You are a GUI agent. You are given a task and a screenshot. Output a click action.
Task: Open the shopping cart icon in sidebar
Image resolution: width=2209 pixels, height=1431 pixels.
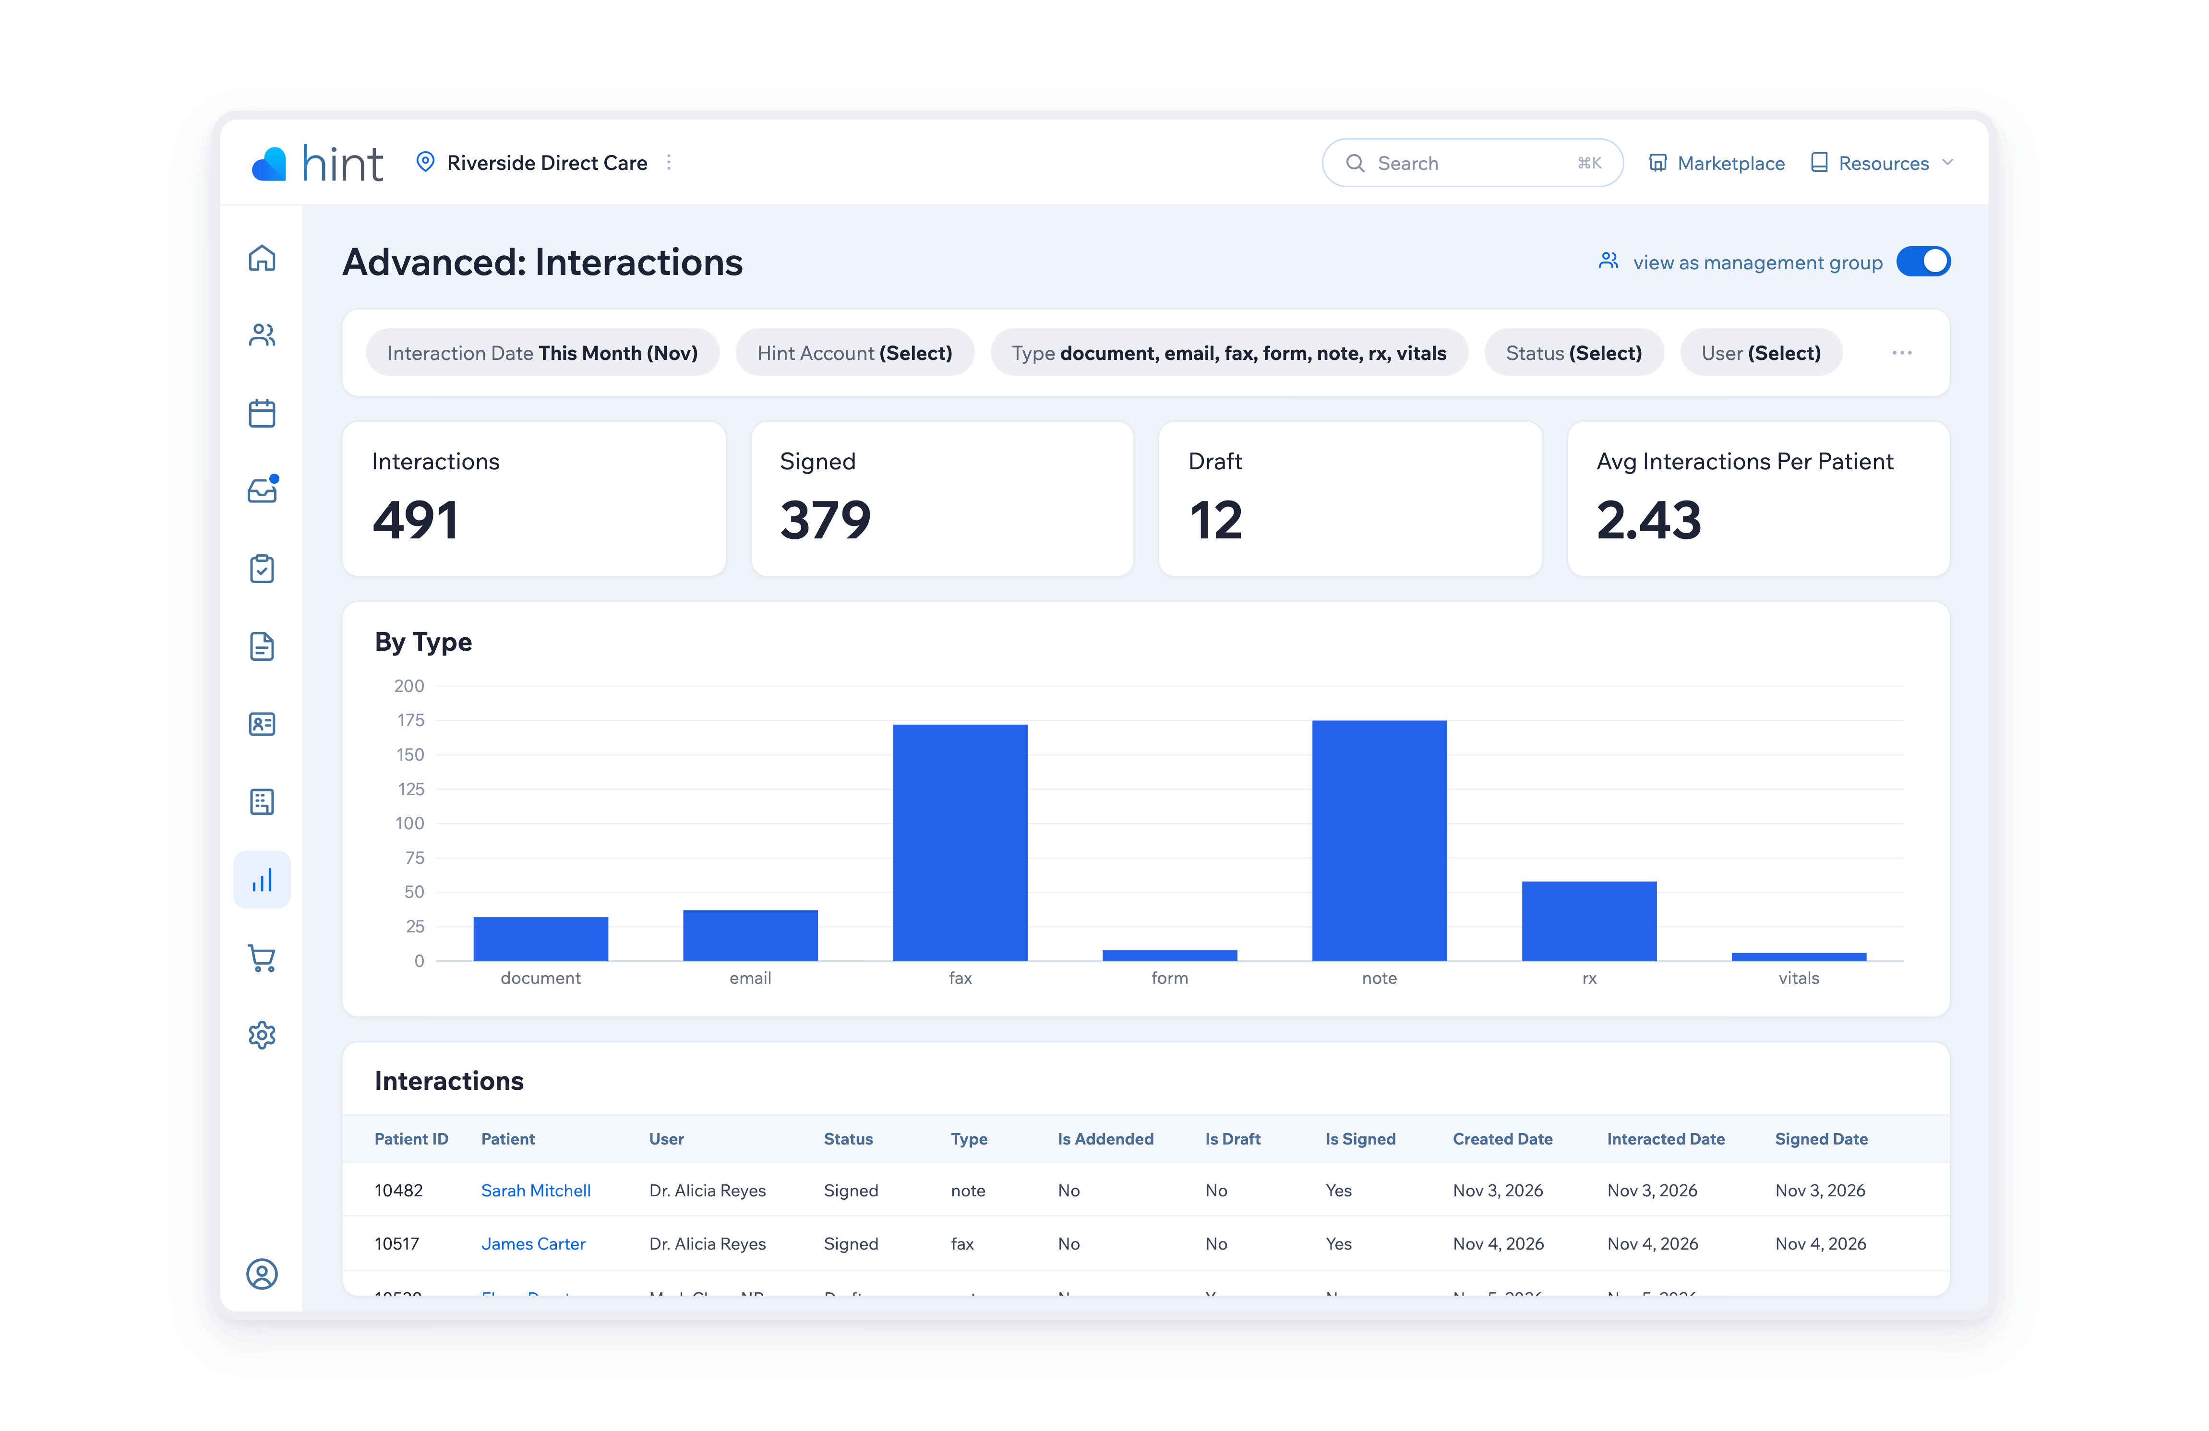click(262, 958)
